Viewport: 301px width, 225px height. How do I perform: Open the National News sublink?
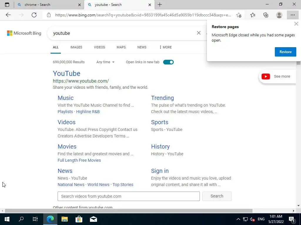click(71, 185)
